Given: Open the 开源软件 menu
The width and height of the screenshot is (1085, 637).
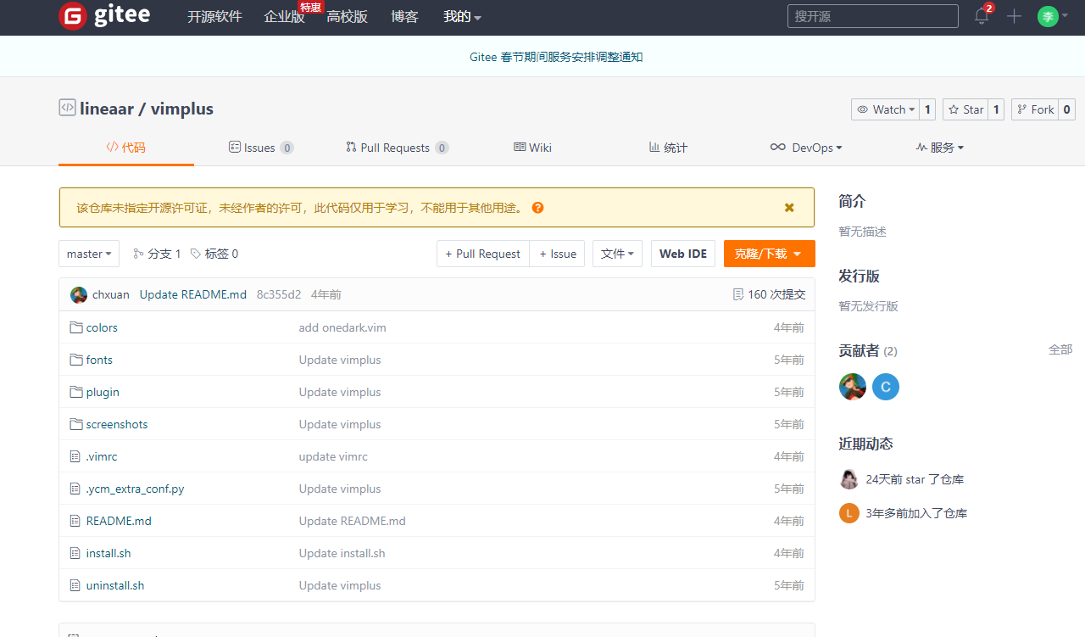Looking at the screenshot, I should click(x=214, y=16).
